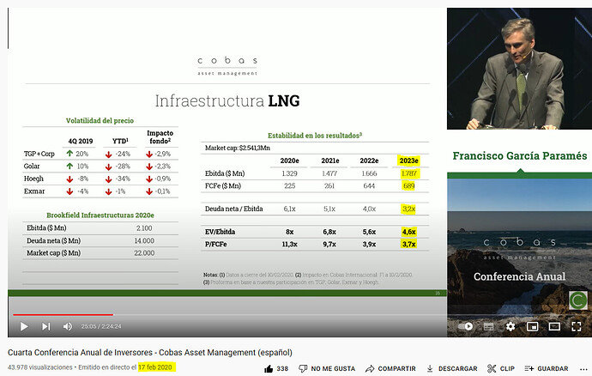Click the highlighted Ebitda value 1.787
Screen dimensions: 592x376
(409, 173)
